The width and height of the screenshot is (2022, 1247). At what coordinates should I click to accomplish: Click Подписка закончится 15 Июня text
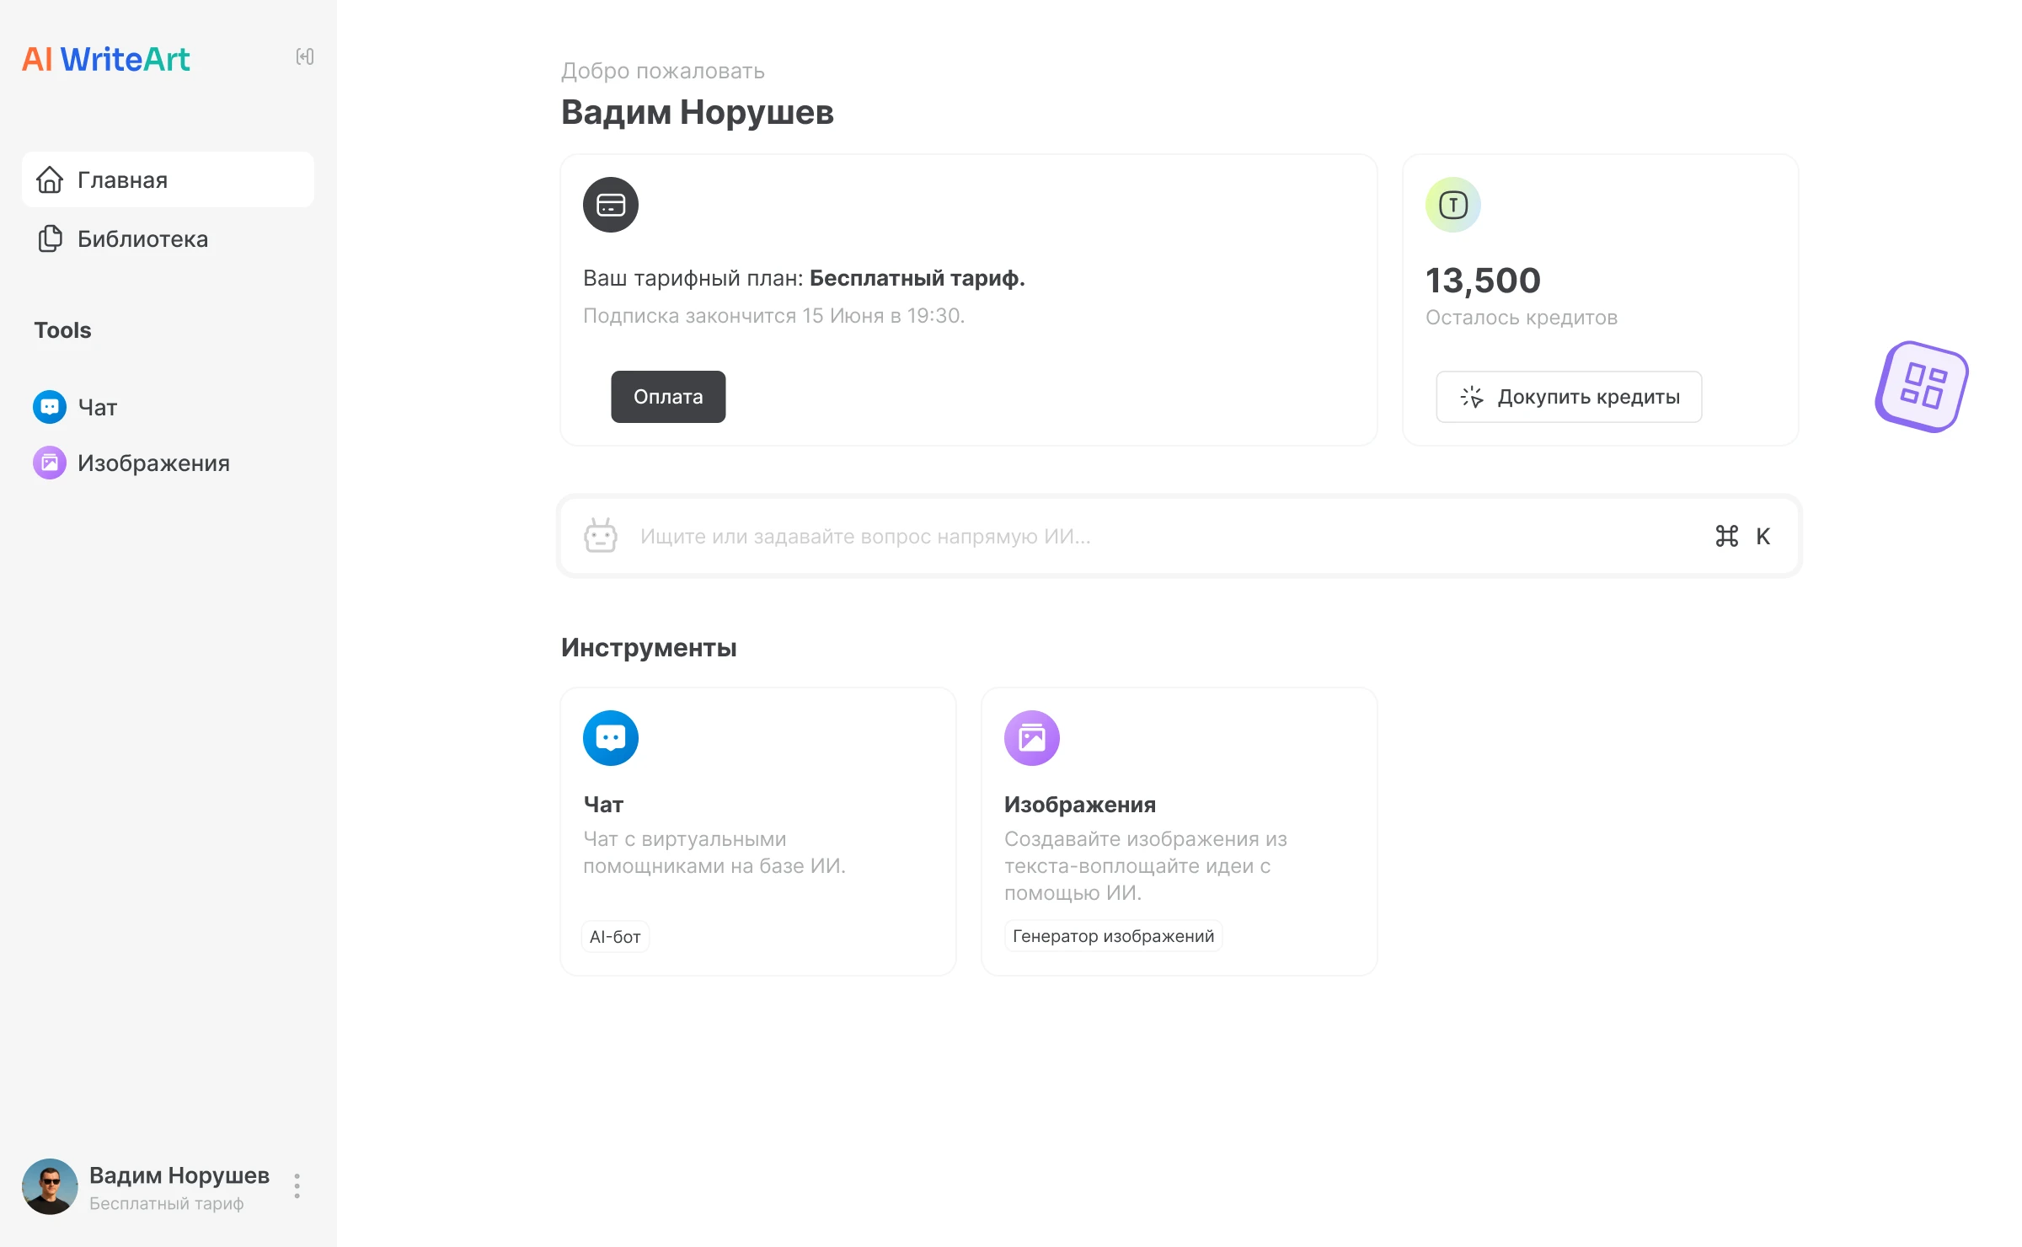click(x=774, y=316)
